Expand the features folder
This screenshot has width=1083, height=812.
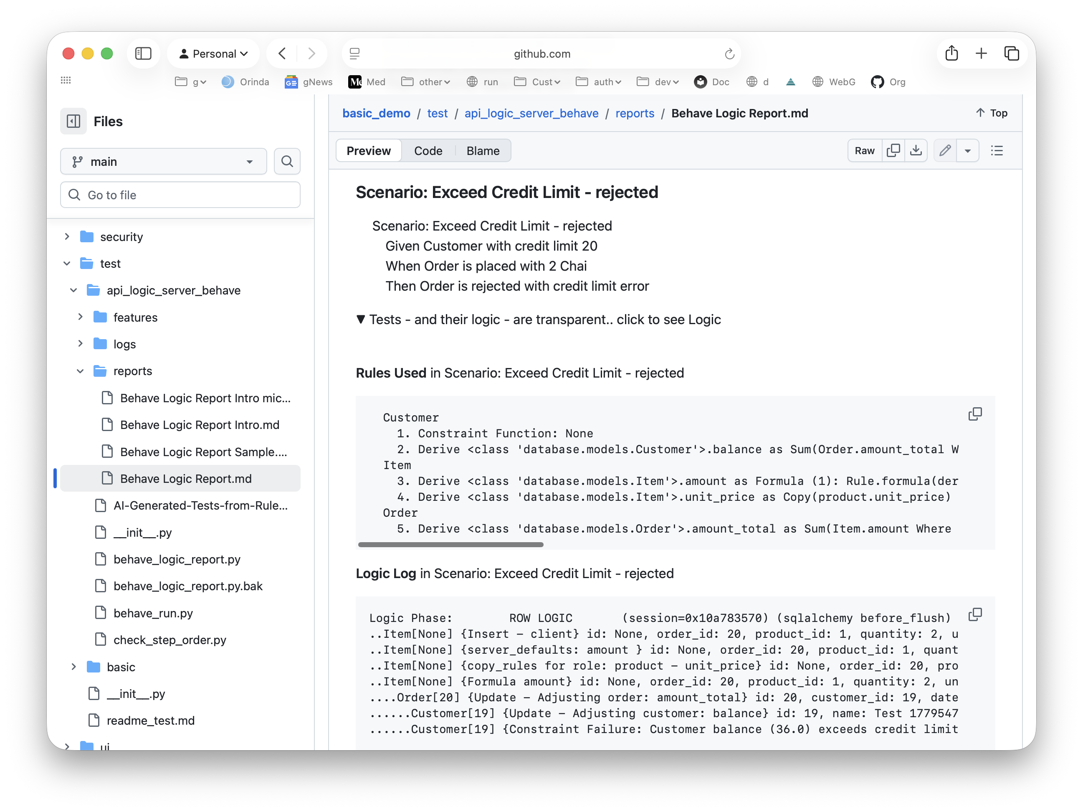click(x=80, y=317)
